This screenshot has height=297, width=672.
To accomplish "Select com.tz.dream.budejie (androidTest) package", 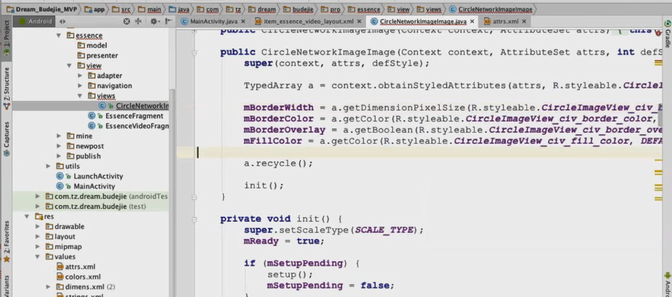I will coord(107,196).
